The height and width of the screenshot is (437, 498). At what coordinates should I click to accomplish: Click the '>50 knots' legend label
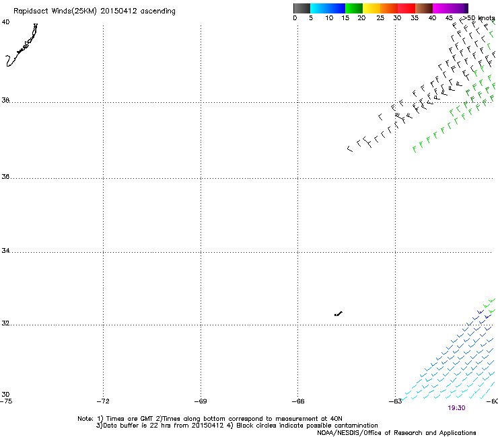point(479,18)
